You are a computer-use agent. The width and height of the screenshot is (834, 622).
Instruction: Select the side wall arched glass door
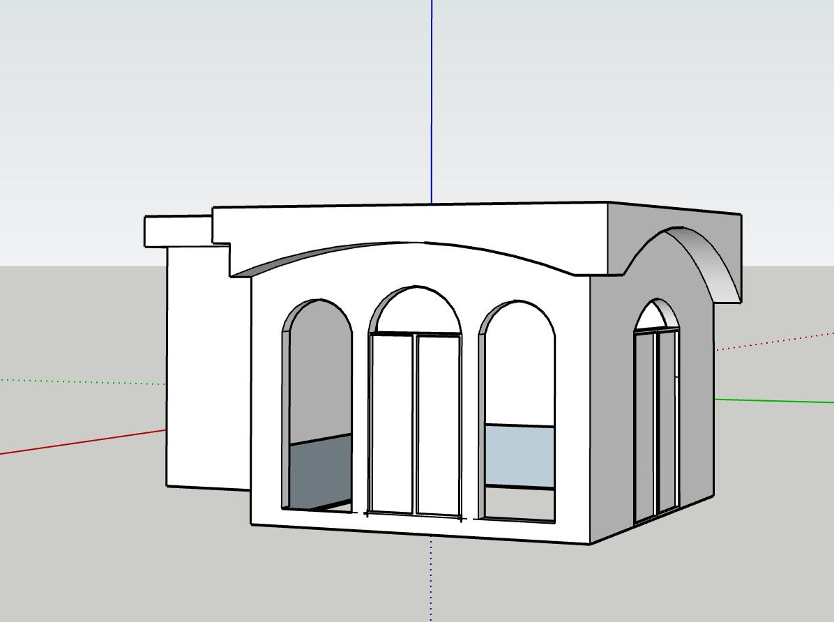[x=655, y=418]
